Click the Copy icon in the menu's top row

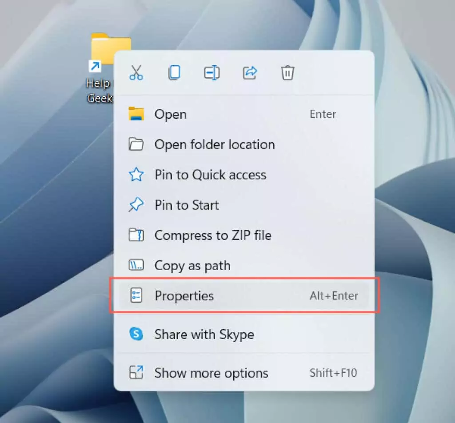coord(174,72)
